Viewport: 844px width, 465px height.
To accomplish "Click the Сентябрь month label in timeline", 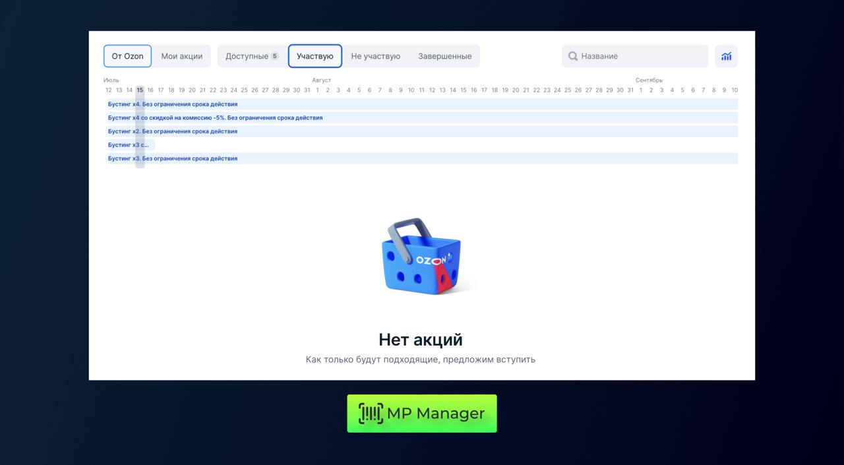I will [648, 80].
